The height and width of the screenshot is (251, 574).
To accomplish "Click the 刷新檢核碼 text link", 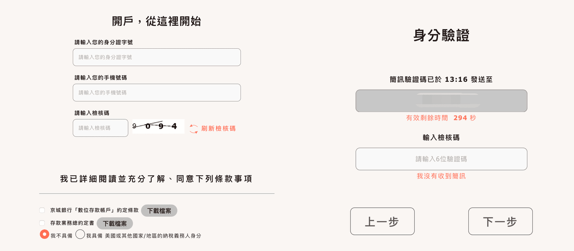I will (x=218, y=128).
